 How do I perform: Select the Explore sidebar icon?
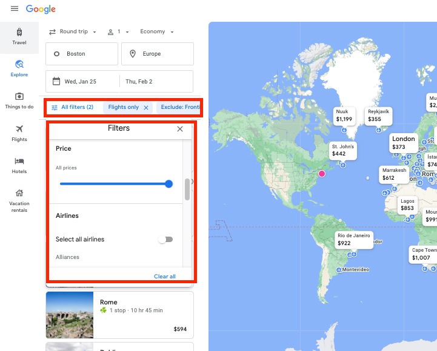point(19,68)
